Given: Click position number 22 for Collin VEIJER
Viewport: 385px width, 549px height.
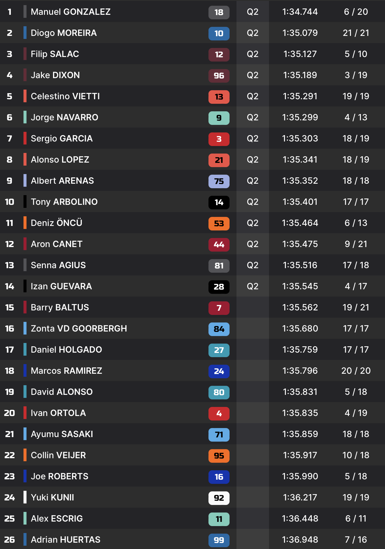Looking at the screenshot, I should tap(10, 455).
